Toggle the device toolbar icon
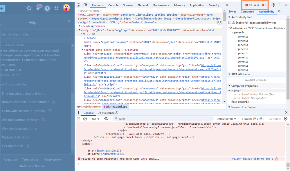Image resolution: width=290 pixels, height=171 pixels. tap(85, 5)
